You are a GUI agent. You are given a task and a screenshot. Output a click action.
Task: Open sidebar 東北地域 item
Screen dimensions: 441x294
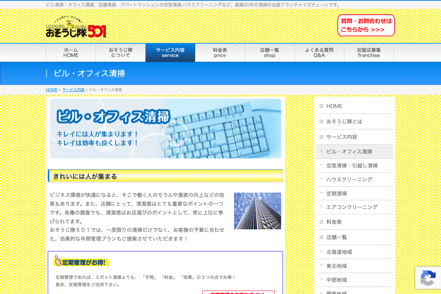pyautogui.click(x=355, y=266)
